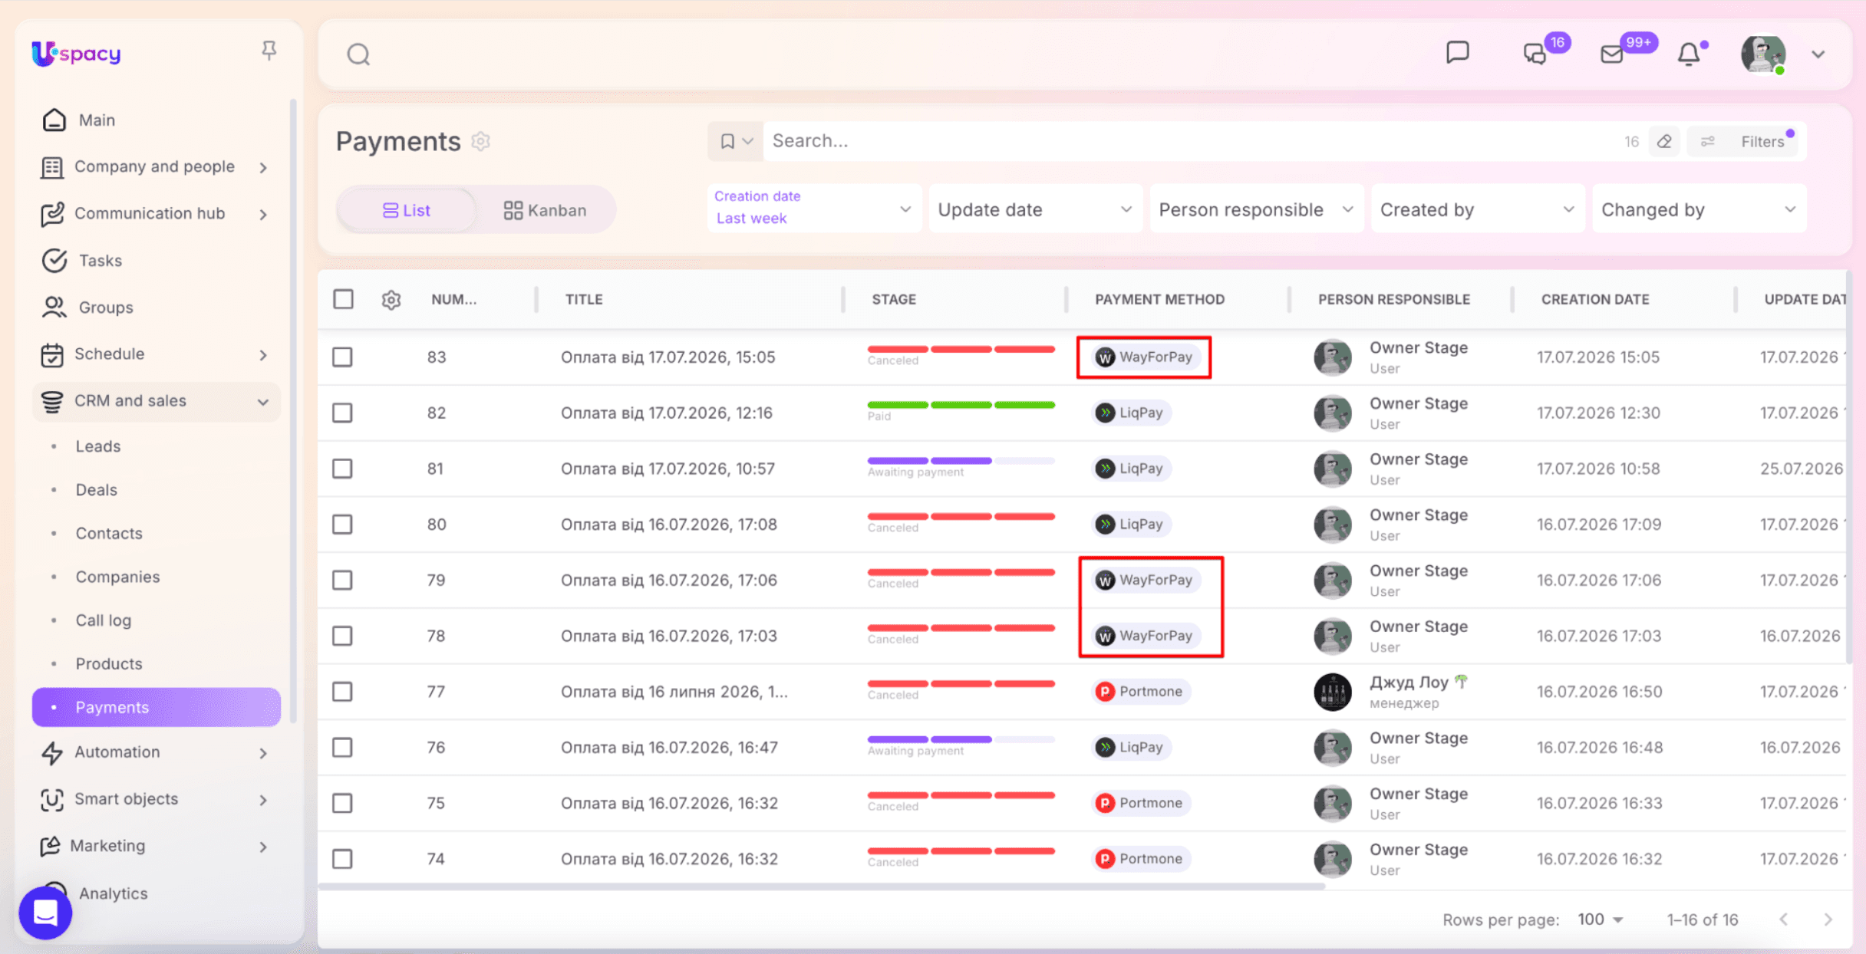Pin the sidebar with the pin icon

[x=269, y=51]
